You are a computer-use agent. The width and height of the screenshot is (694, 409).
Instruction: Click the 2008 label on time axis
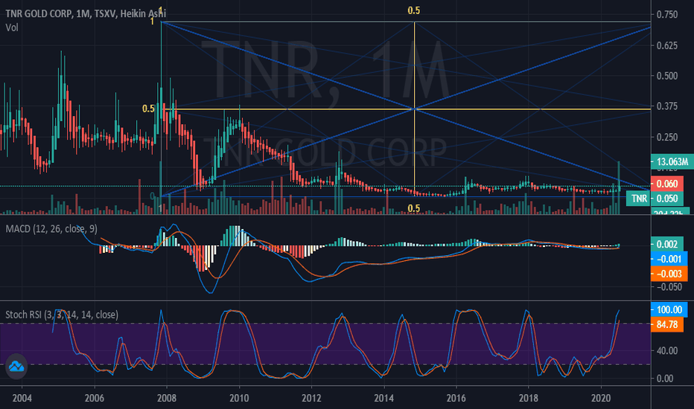coord(166,398)
